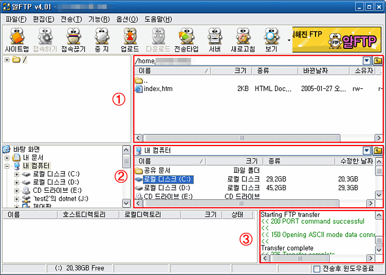Screen dimensions: 386x275
Task: Open the 도움말(H) menu
Action: pyautogui.click(x=158, y=19)
